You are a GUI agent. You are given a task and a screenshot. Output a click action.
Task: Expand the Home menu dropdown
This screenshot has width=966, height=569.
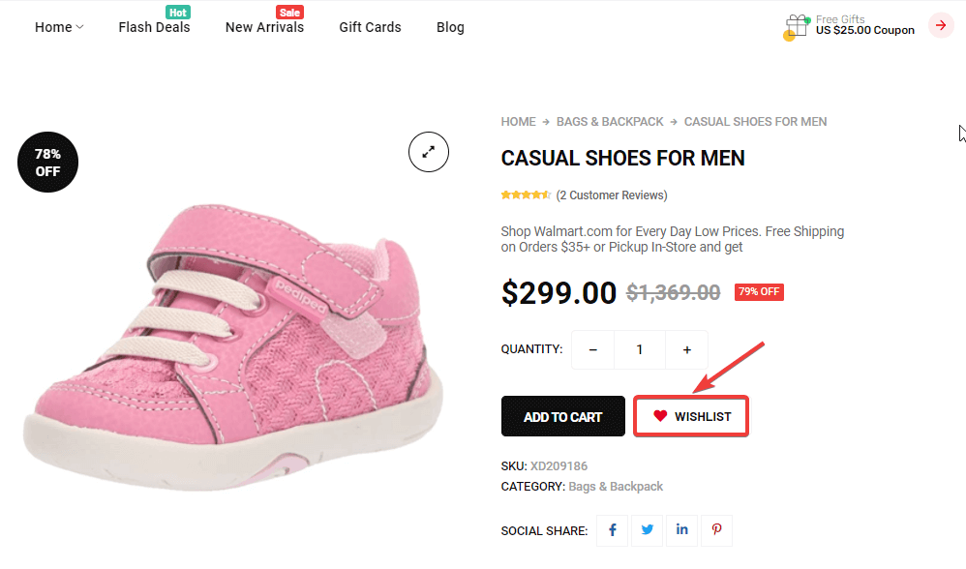59,27
